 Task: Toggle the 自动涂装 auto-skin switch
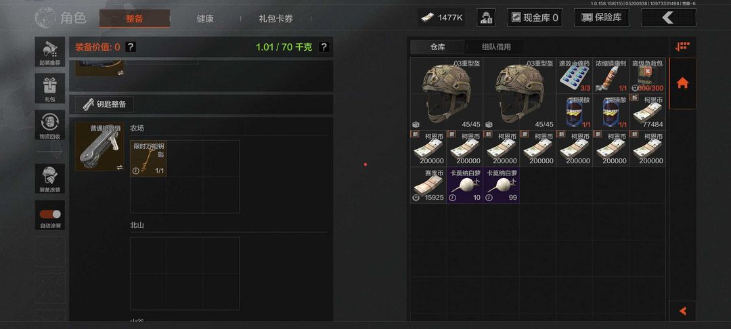click(50, 215)
